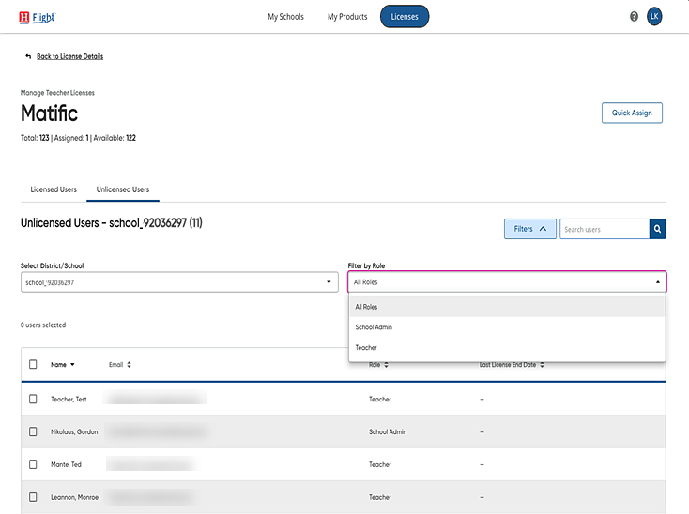Switch to Licensed Users tab
The width and height of the screenshot is (689, 514).
click(x=54, y=189)
